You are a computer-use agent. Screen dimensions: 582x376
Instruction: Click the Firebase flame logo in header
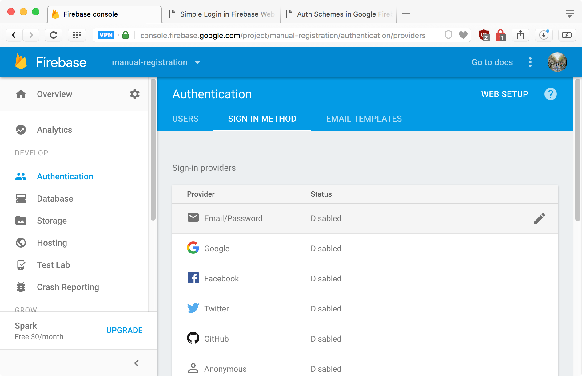tap(21, 62)
